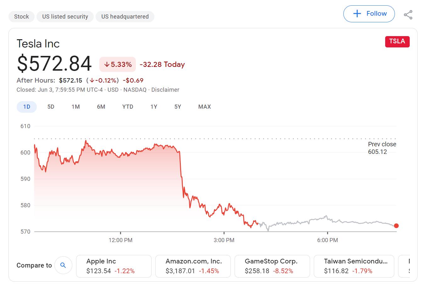
Task: Switch chart to 1M range
Action: point(75,107)
